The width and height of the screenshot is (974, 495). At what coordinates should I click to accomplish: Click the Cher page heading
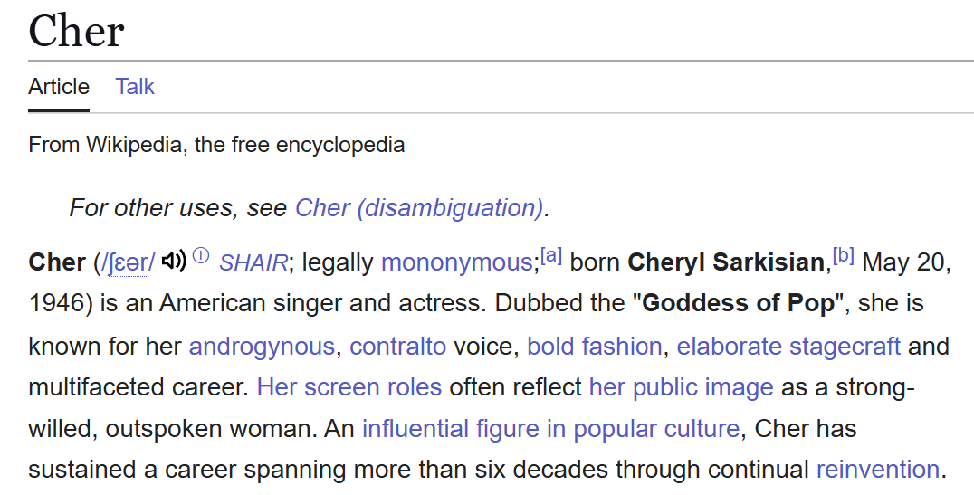76,31
